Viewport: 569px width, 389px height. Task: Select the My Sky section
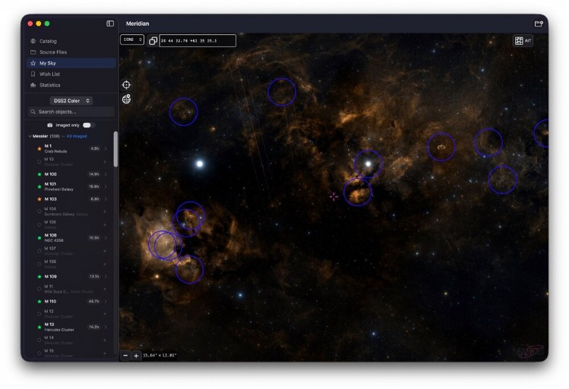pyautogui.click(x=71, y=63)
